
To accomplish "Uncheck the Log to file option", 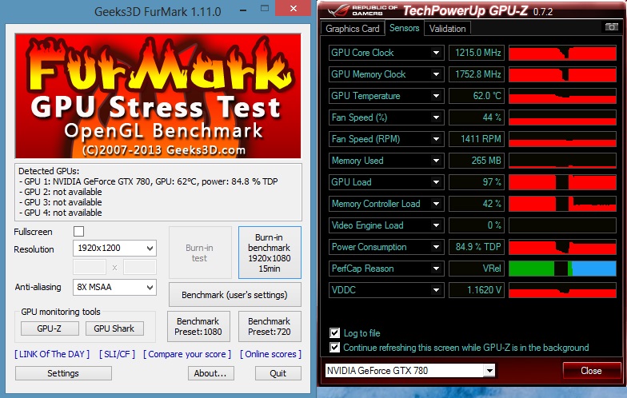I will (x=334, y=332).
